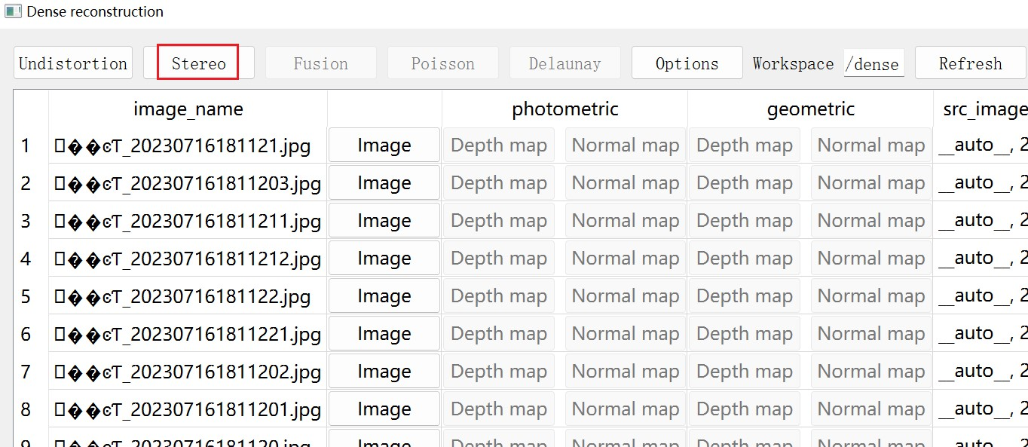Screen dimensions: 1028x447
Task: Select the image_name column header
Action: pos(188,109)
